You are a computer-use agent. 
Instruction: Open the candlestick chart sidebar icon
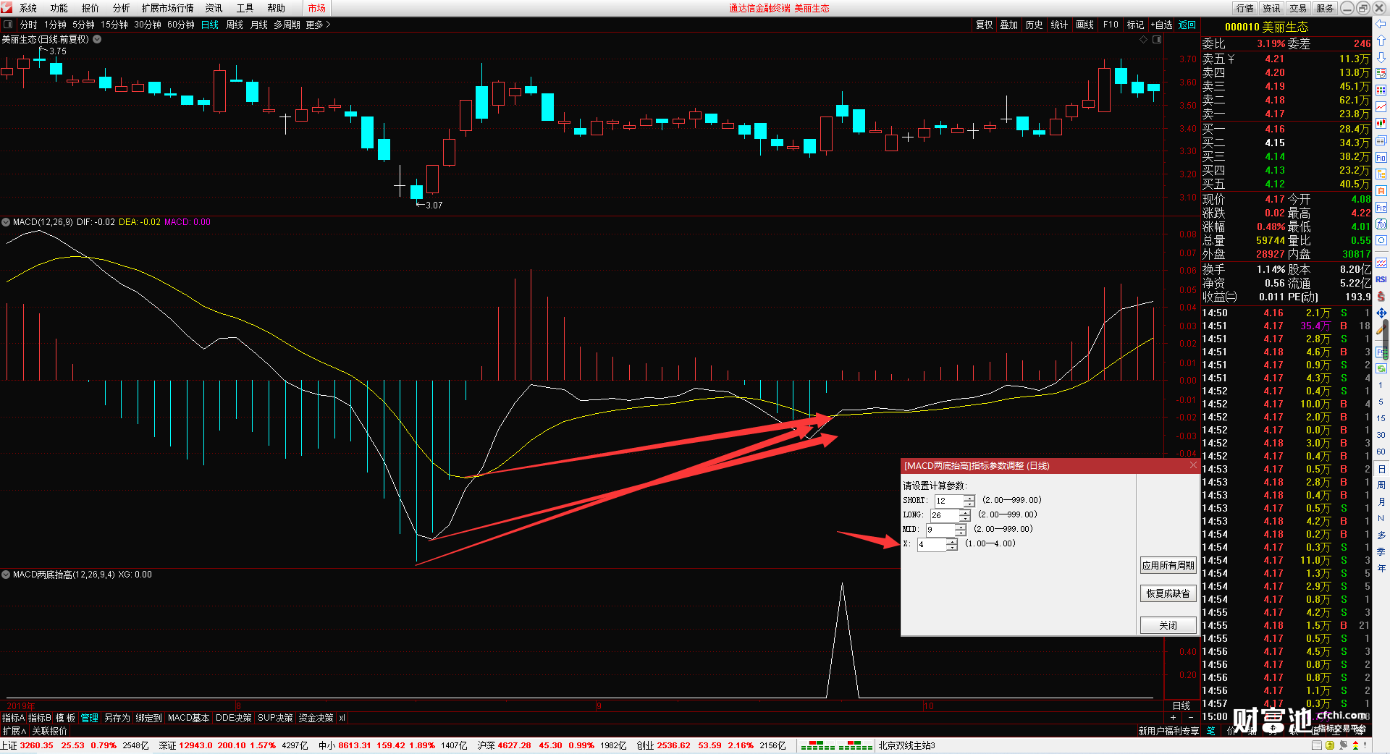click(1381, 124)
